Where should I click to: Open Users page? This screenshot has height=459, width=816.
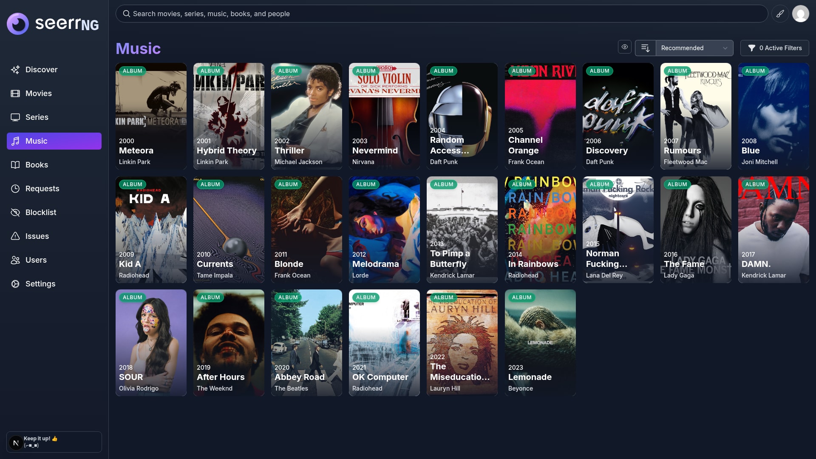pos(54,260)
